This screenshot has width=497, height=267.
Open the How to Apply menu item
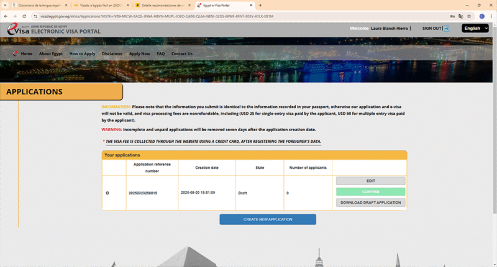pyautogui.click(x=82, y=54)
